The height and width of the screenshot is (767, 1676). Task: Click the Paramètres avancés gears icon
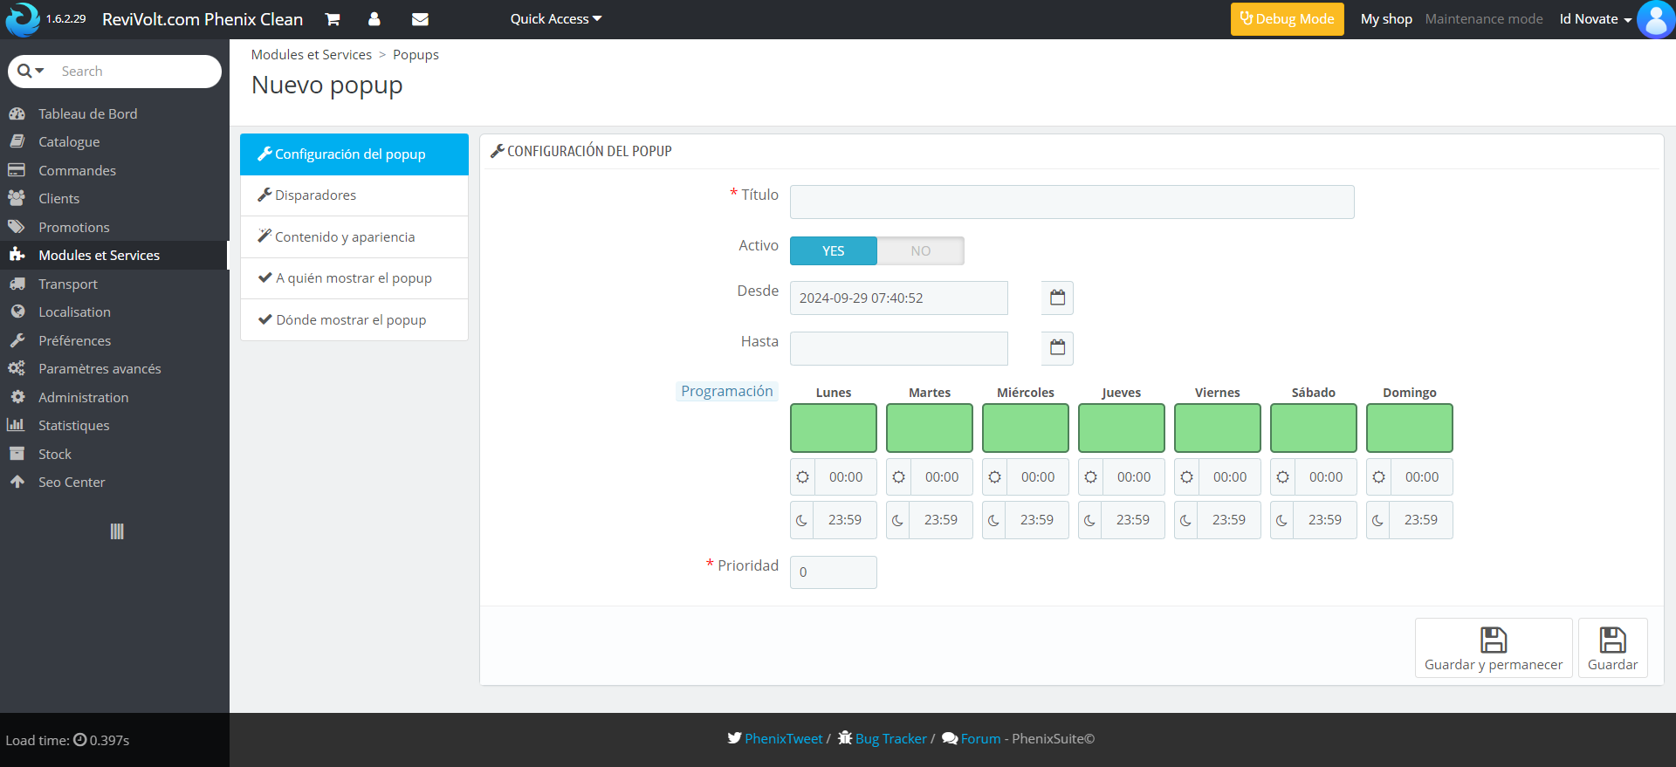tap(17, 368)
